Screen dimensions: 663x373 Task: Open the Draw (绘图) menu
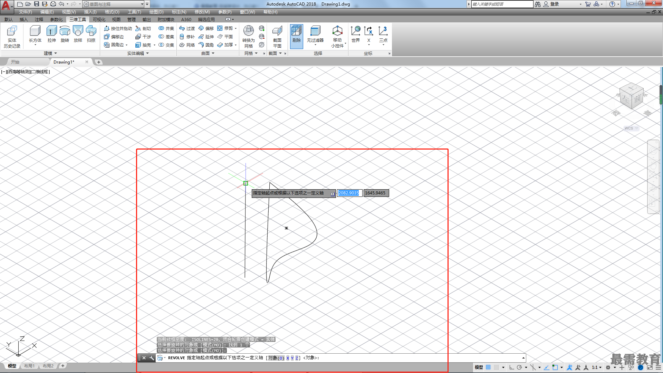pyautogui.click(x=156, y=12)
